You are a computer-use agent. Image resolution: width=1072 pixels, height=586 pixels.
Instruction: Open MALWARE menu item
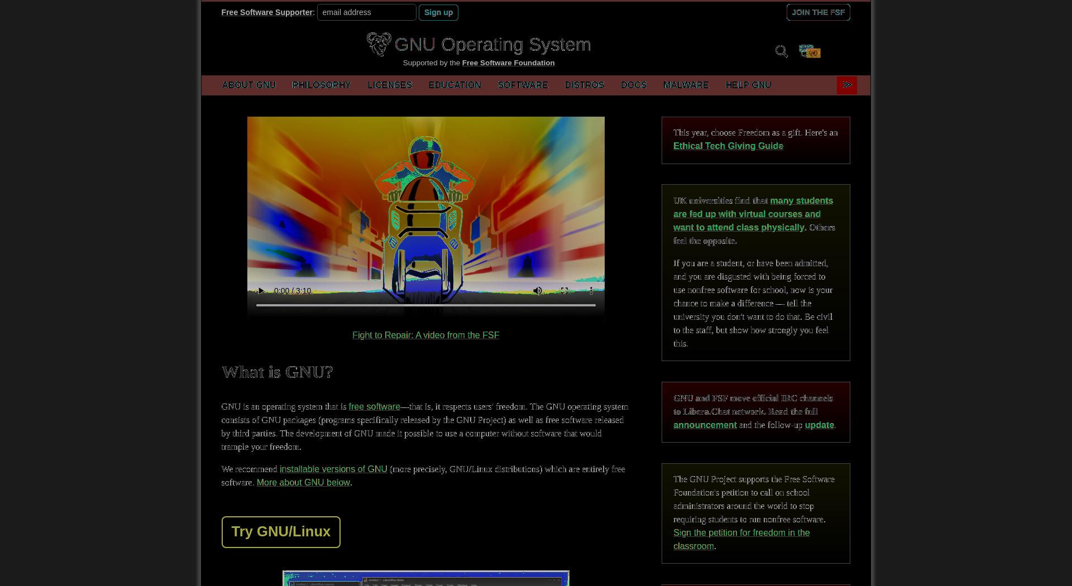[686, 85]
